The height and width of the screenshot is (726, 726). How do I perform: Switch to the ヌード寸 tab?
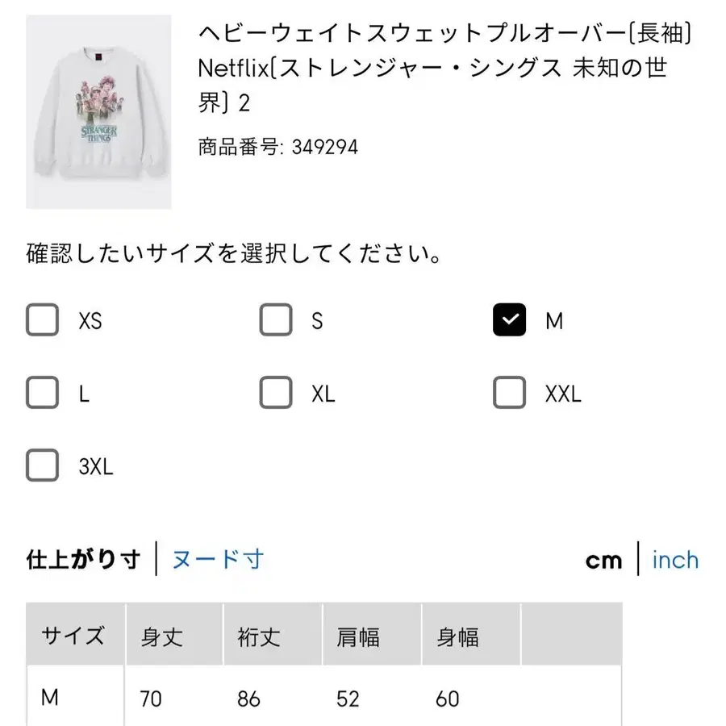218,559
